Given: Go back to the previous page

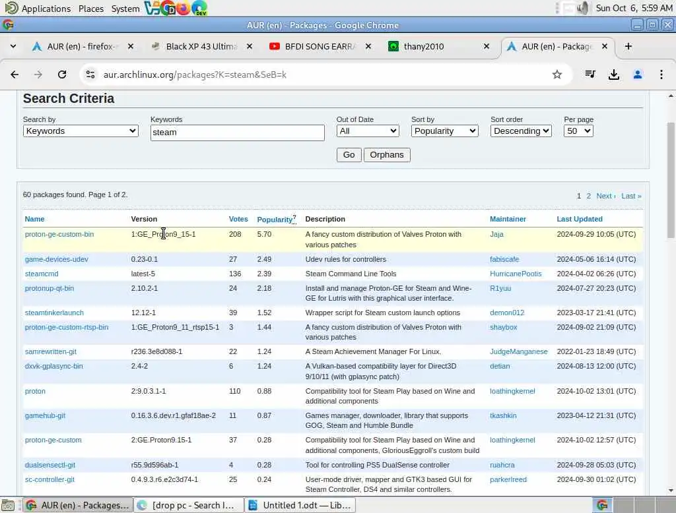Looking at the screenshot, I should (x=15, y=75).
